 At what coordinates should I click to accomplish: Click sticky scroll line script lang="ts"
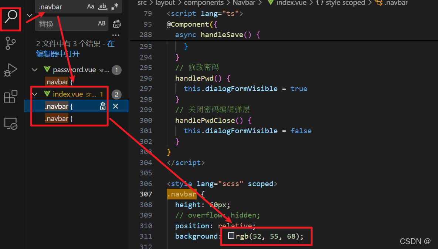(205, 13)
